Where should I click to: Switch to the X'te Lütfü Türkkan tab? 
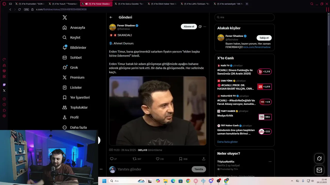195,4
